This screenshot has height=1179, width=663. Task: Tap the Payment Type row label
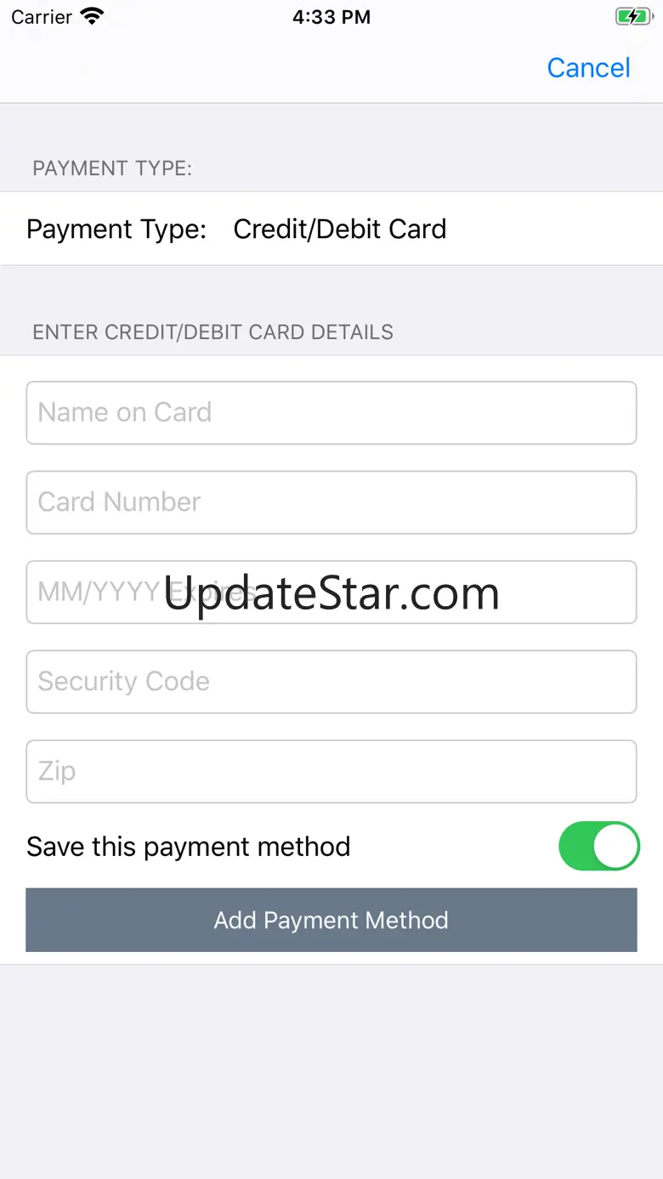[116, 229]
